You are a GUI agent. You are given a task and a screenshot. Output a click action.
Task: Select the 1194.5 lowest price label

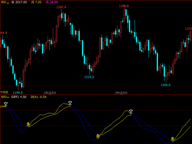pos(18,93)
